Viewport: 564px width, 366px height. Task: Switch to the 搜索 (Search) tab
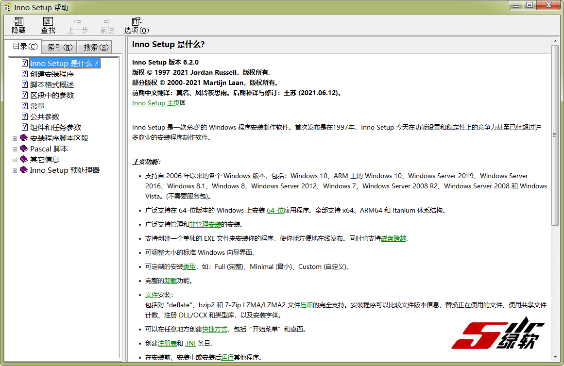click(x=95, y=47)
